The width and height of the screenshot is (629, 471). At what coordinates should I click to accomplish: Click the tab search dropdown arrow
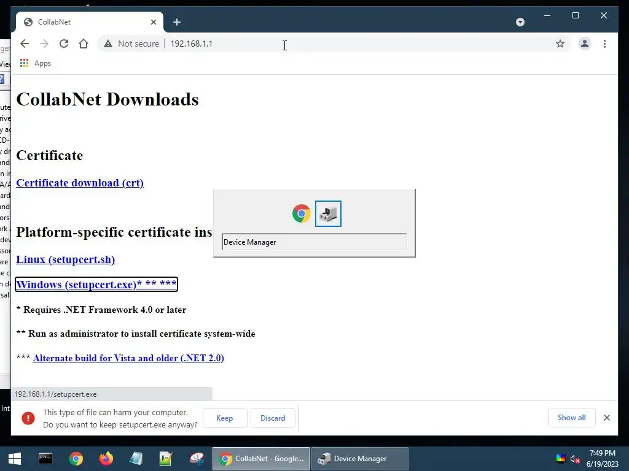coord(520,22)
